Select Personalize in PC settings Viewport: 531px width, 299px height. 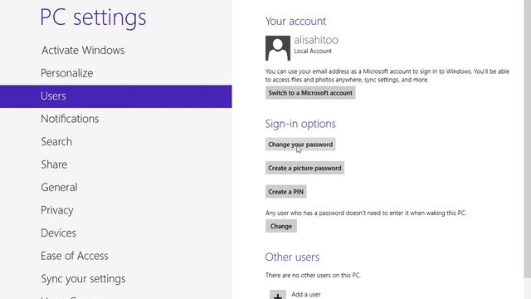[66, 73]
